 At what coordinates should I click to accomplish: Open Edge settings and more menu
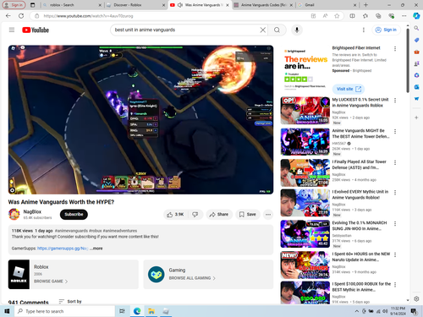404,16
